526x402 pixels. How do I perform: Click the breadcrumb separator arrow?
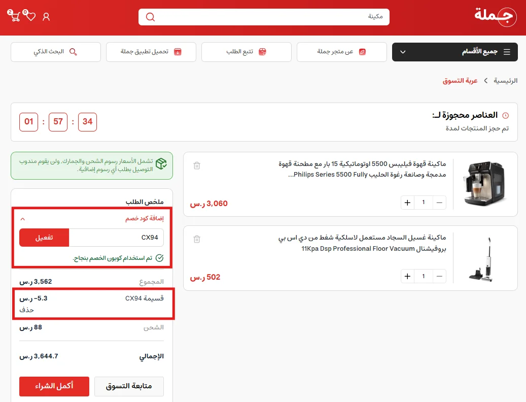tap(485, 81)
